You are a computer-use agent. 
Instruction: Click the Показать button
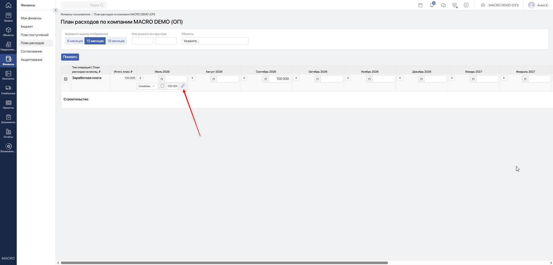pyautogui.click(x=70, y=57)
